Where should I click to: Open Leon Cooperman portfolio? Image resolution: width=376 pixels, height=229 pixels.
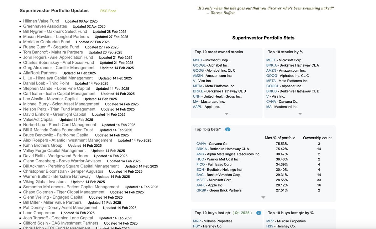click(39, 213)
